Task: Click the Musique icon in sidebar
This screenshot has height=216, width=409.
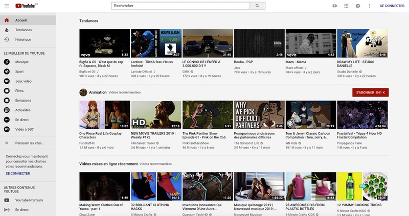Action: [x=7, y=62]
